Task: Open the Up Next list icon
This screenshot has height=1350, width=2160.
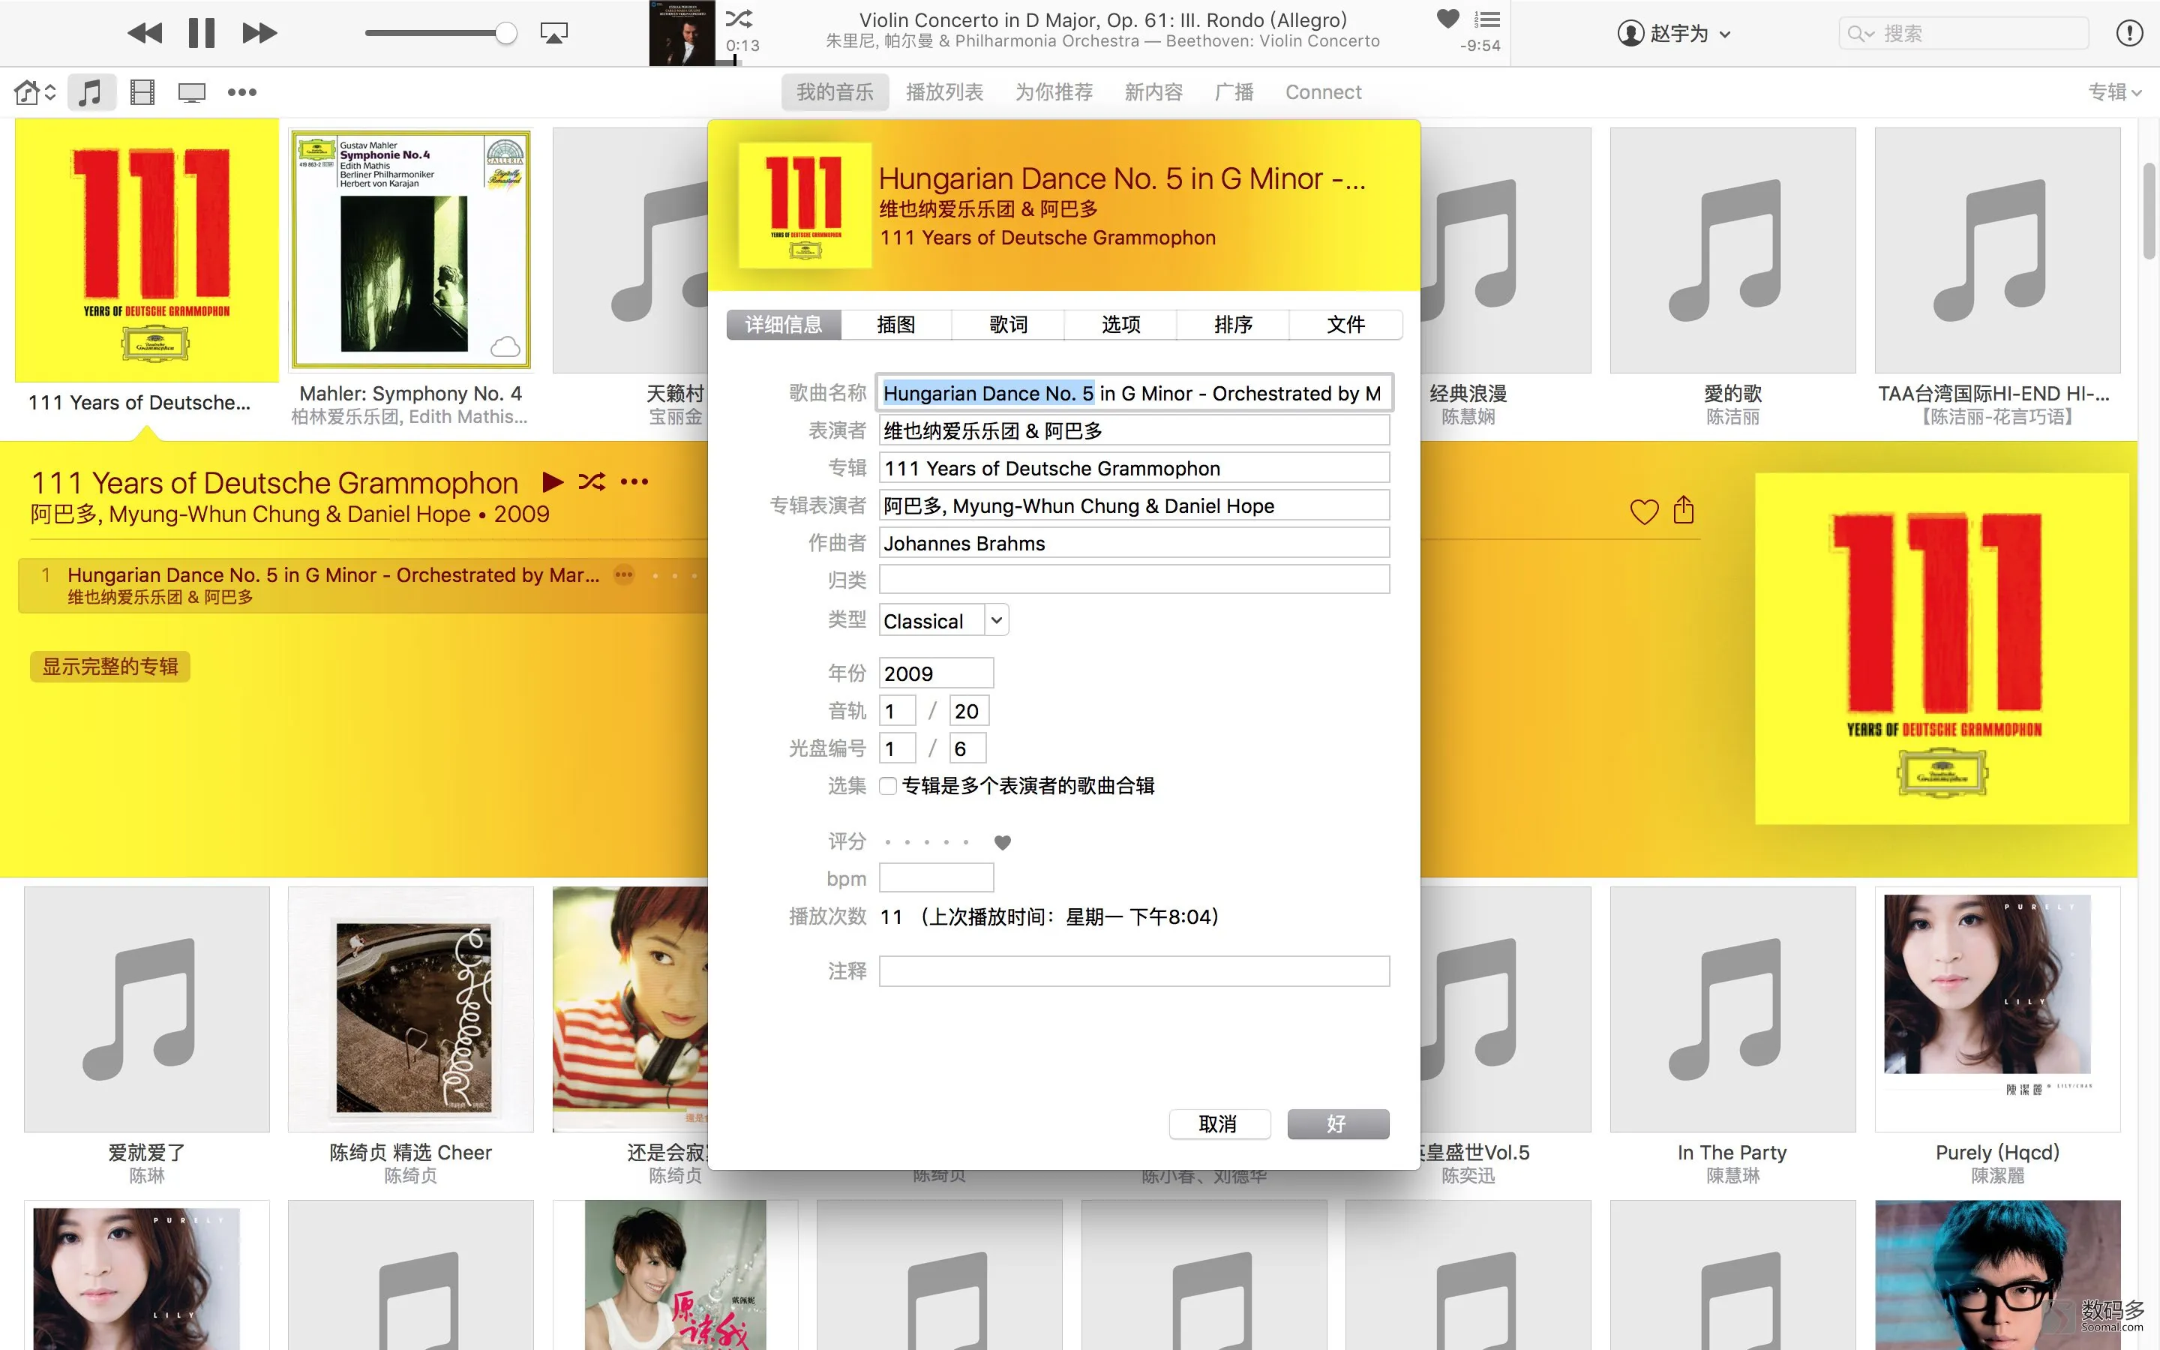Action: [1487, 19]
